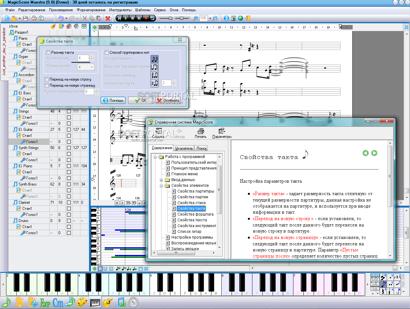The image size is (410, 309).
Task: Open the piano keyboard panel icon in bottom bar
Action: click(x=95, y=302)
